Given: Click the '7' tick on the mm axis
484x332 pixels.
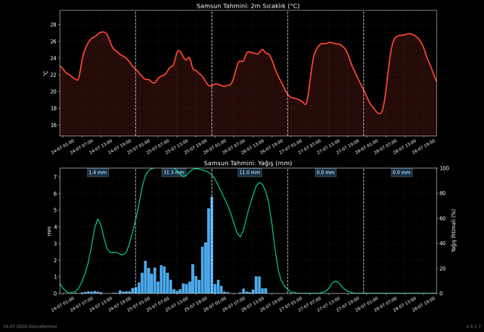Looking at the screenshot, I should 55,177.
